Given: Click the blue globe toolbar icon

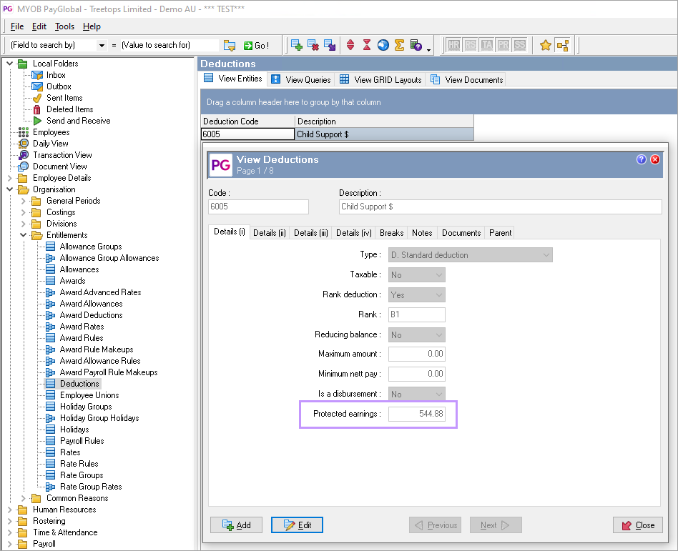Looking at the screenshot, I should click(383, 45).
